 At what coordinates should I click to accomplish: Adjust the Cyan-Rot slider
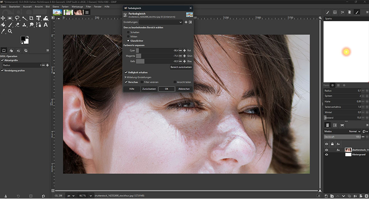[156, 50]
